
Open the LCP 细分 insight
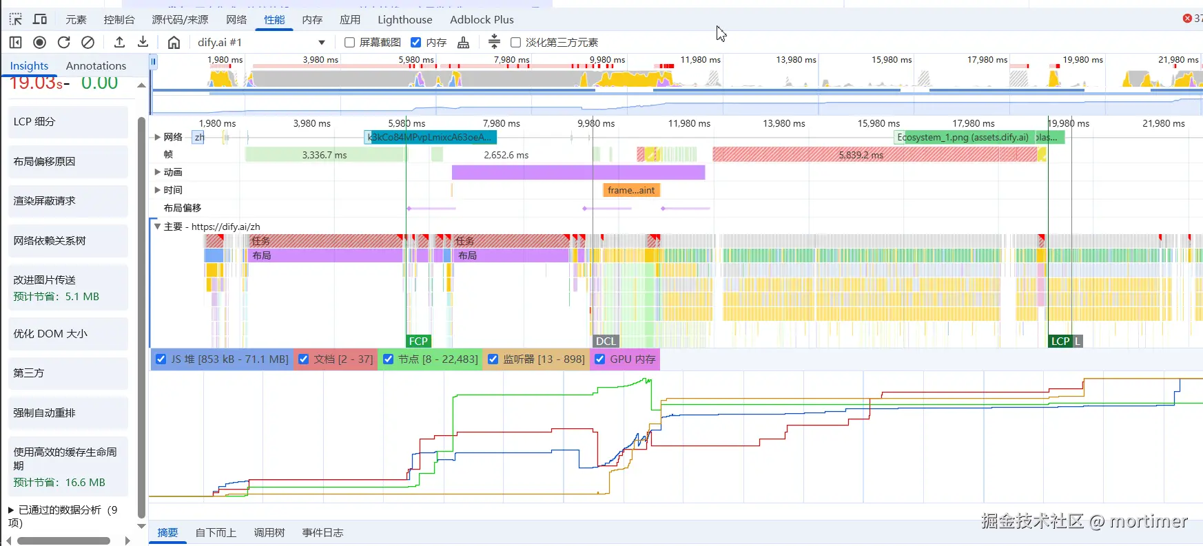tap(68, 122)
